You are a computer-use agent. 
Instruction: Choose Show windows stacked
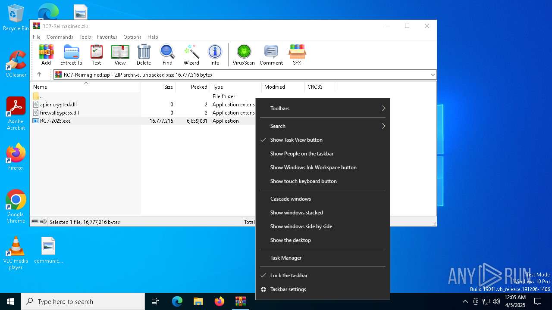323,213
